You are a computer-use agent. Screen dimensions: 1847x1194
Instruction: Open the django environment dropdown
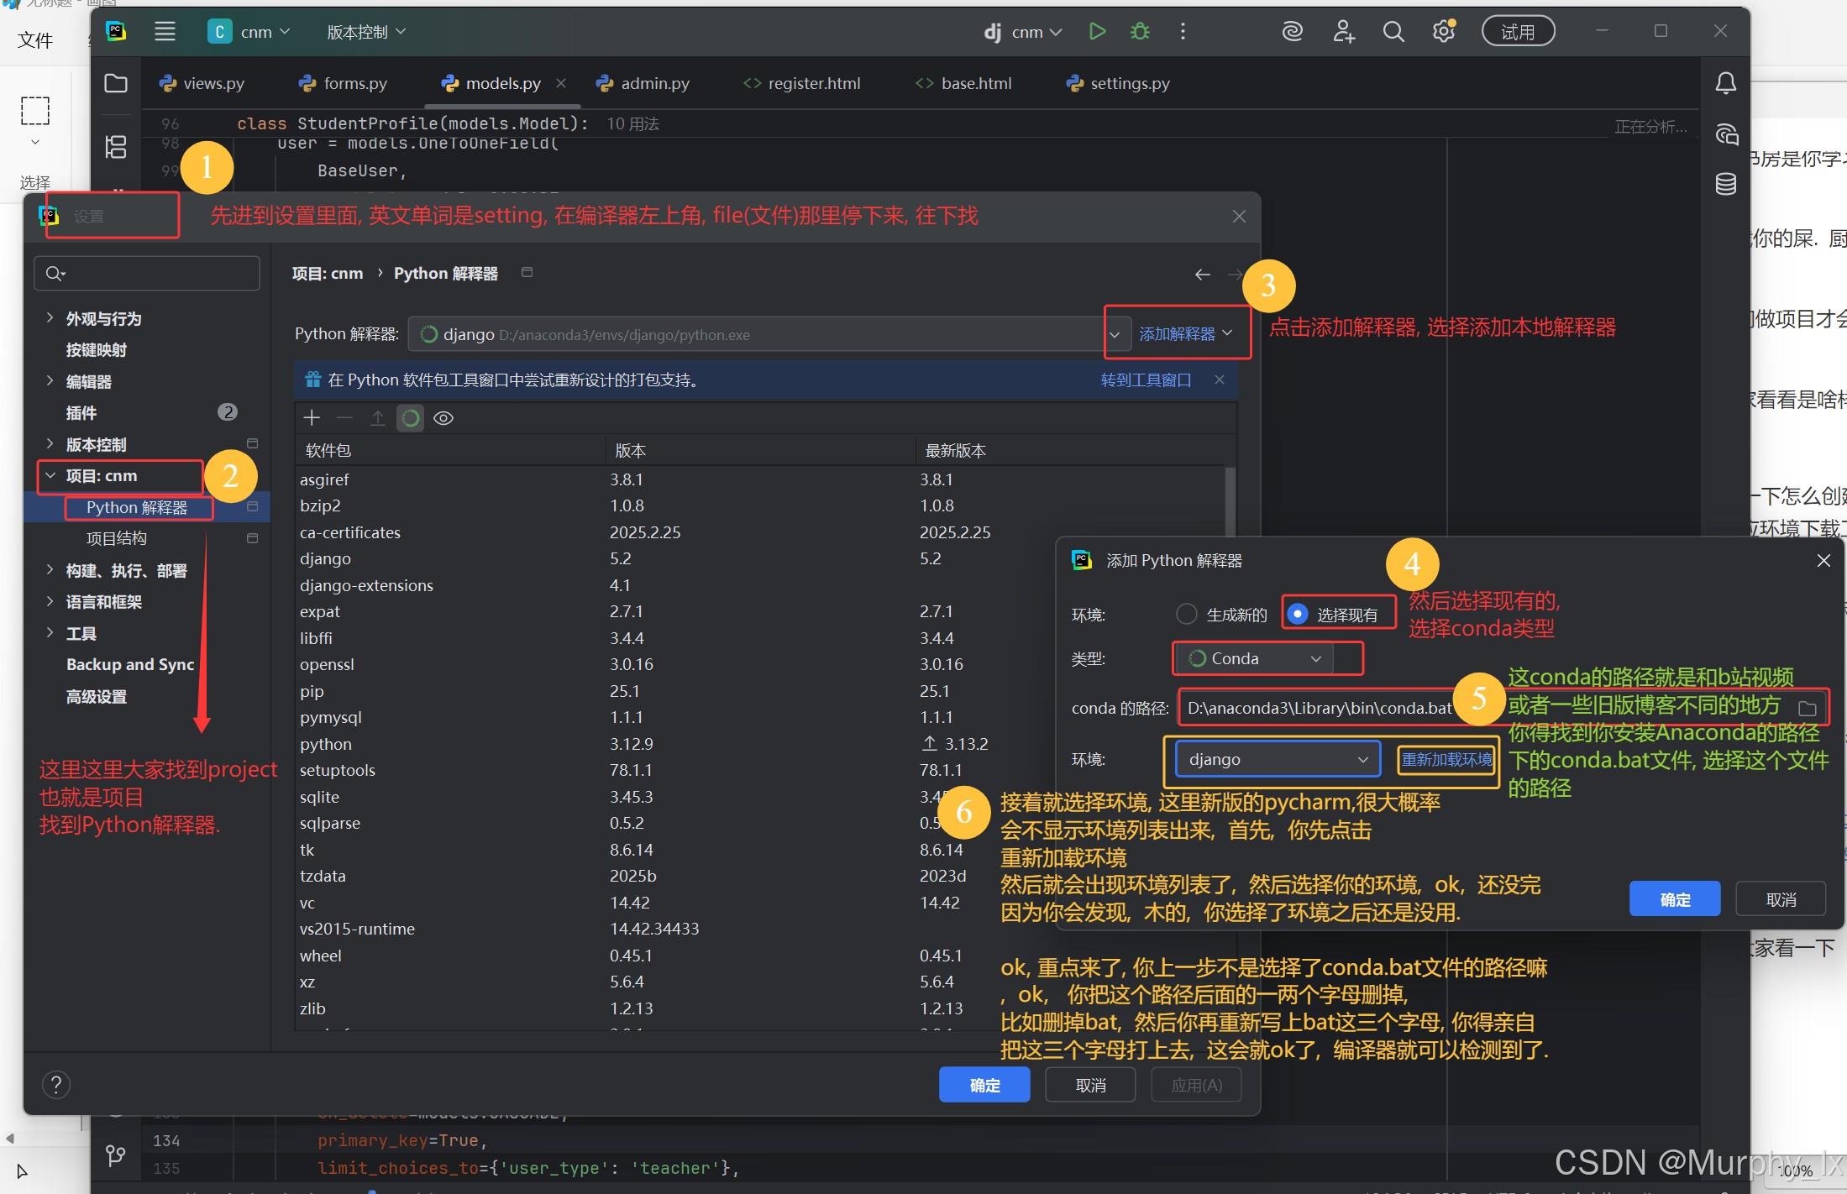pyautogui.click(x=1277, y=760)
